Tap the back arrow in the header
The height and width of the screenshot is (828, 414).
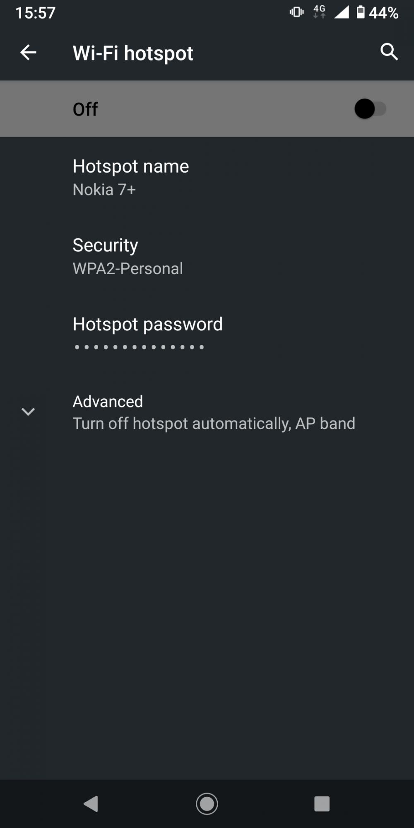(28, 53)
